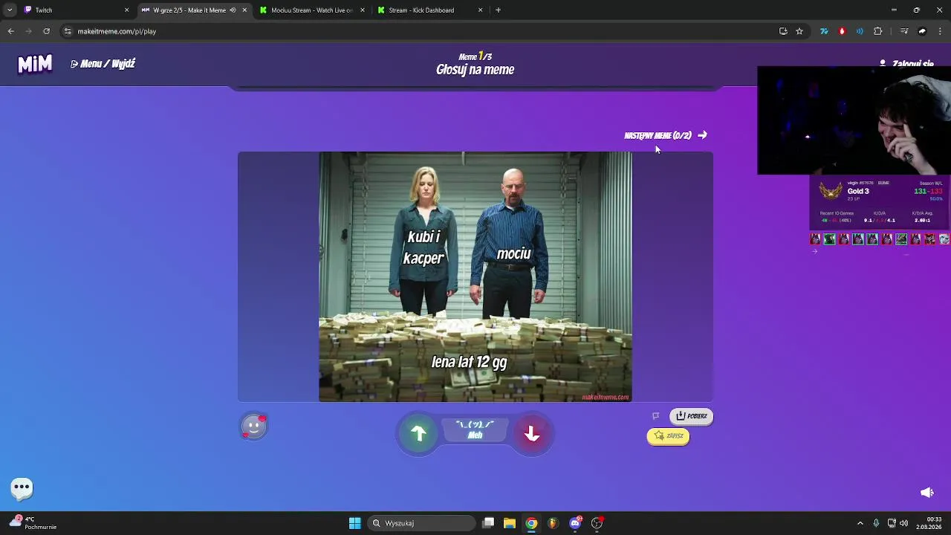951x535 pixels.
Task: Open a new browser tab
Action: (498, 10)
